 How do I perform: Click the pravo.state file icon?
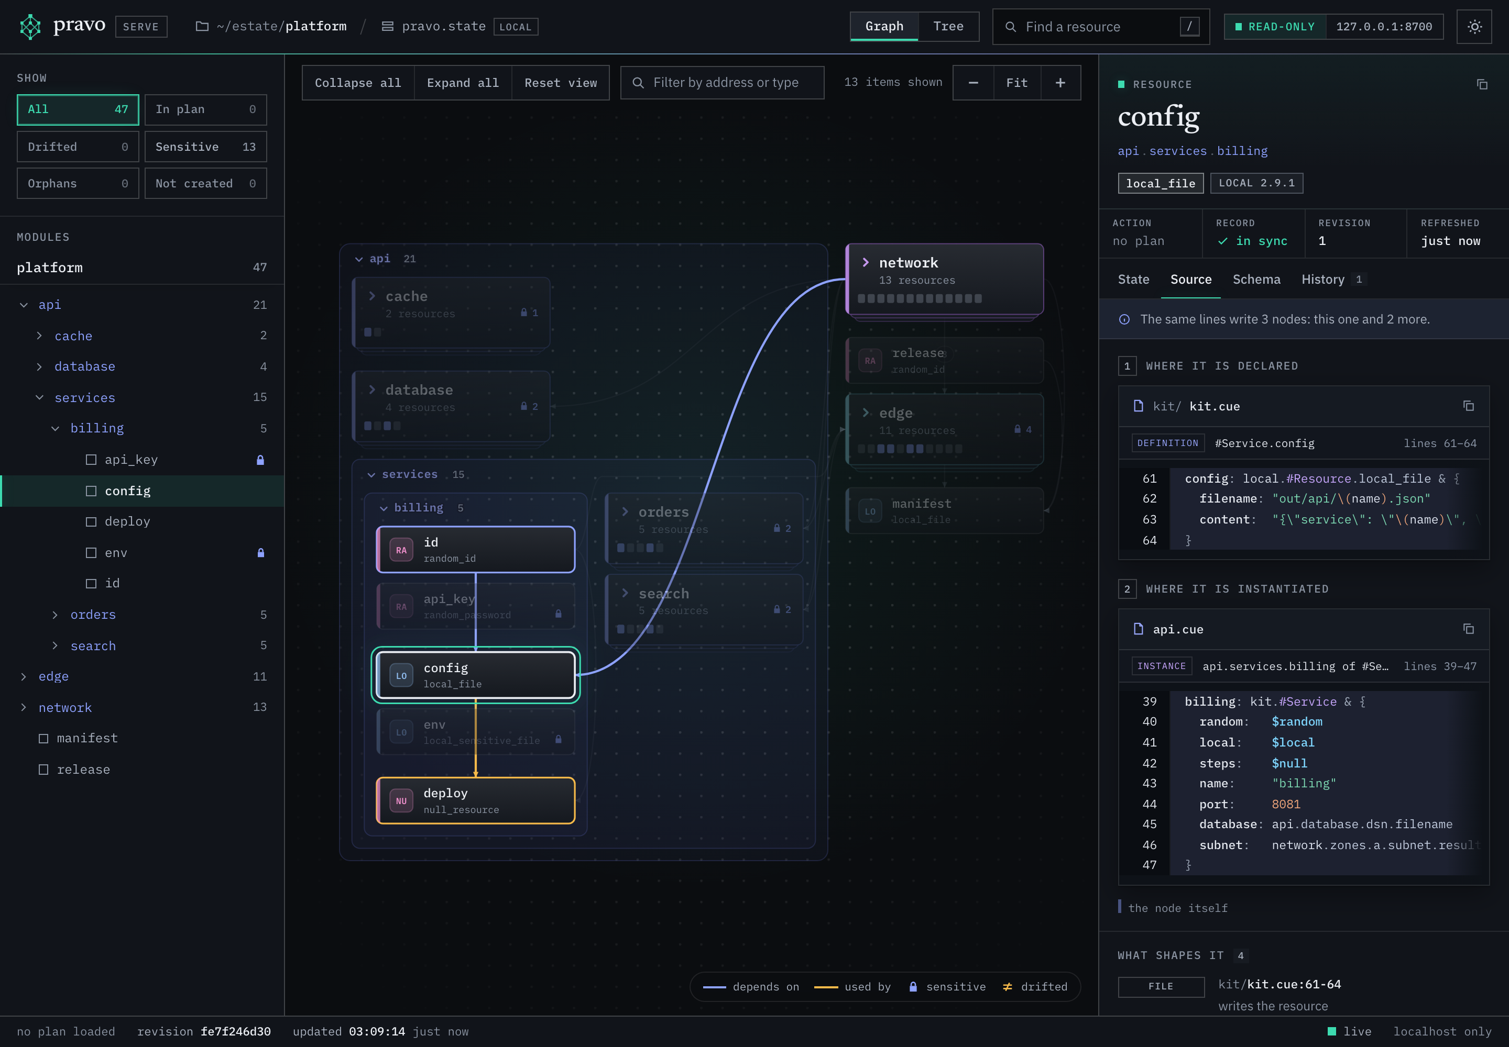[387, 26]
